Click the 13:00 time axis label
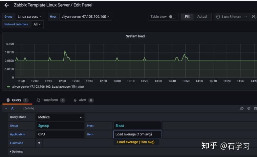This screenshot has height=157, width=257. (x=117, y=81)
